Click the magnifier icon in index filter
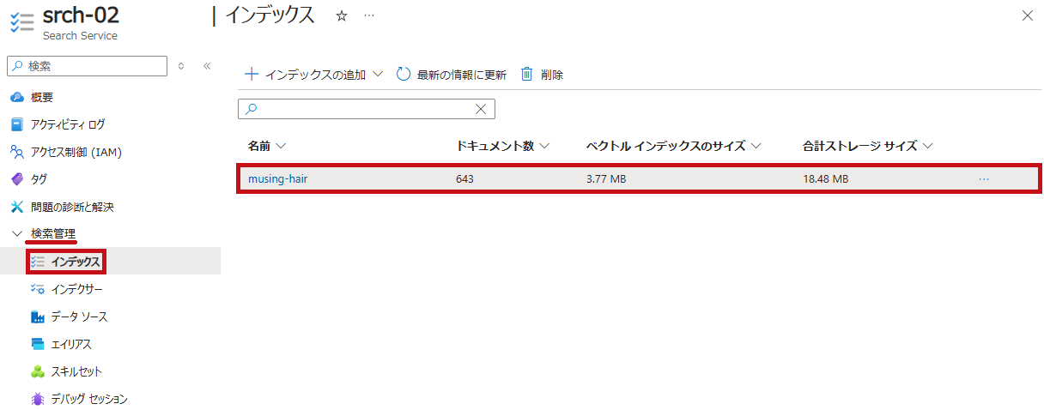 (251, 109)
